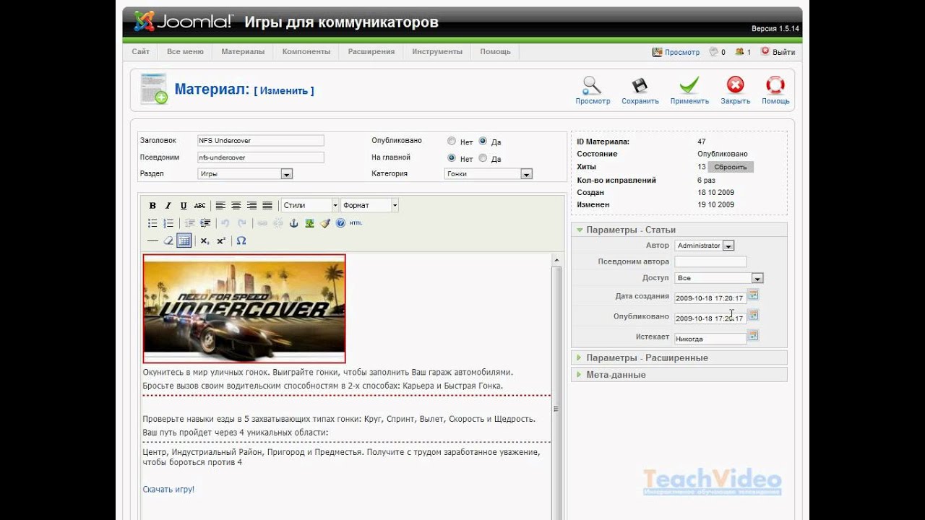The width and height of the screenshot is (925, 520).
Task: Click the Закрыть close button
Action: point(735,91)
